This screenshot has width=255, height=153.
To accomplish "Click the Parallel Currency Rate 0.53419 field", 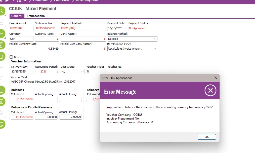I will tap(34, 49).
